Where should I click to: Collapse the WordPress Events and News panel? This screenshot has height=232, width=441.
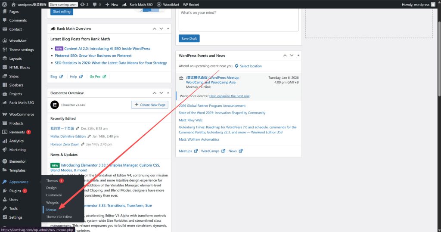[298, 56]
